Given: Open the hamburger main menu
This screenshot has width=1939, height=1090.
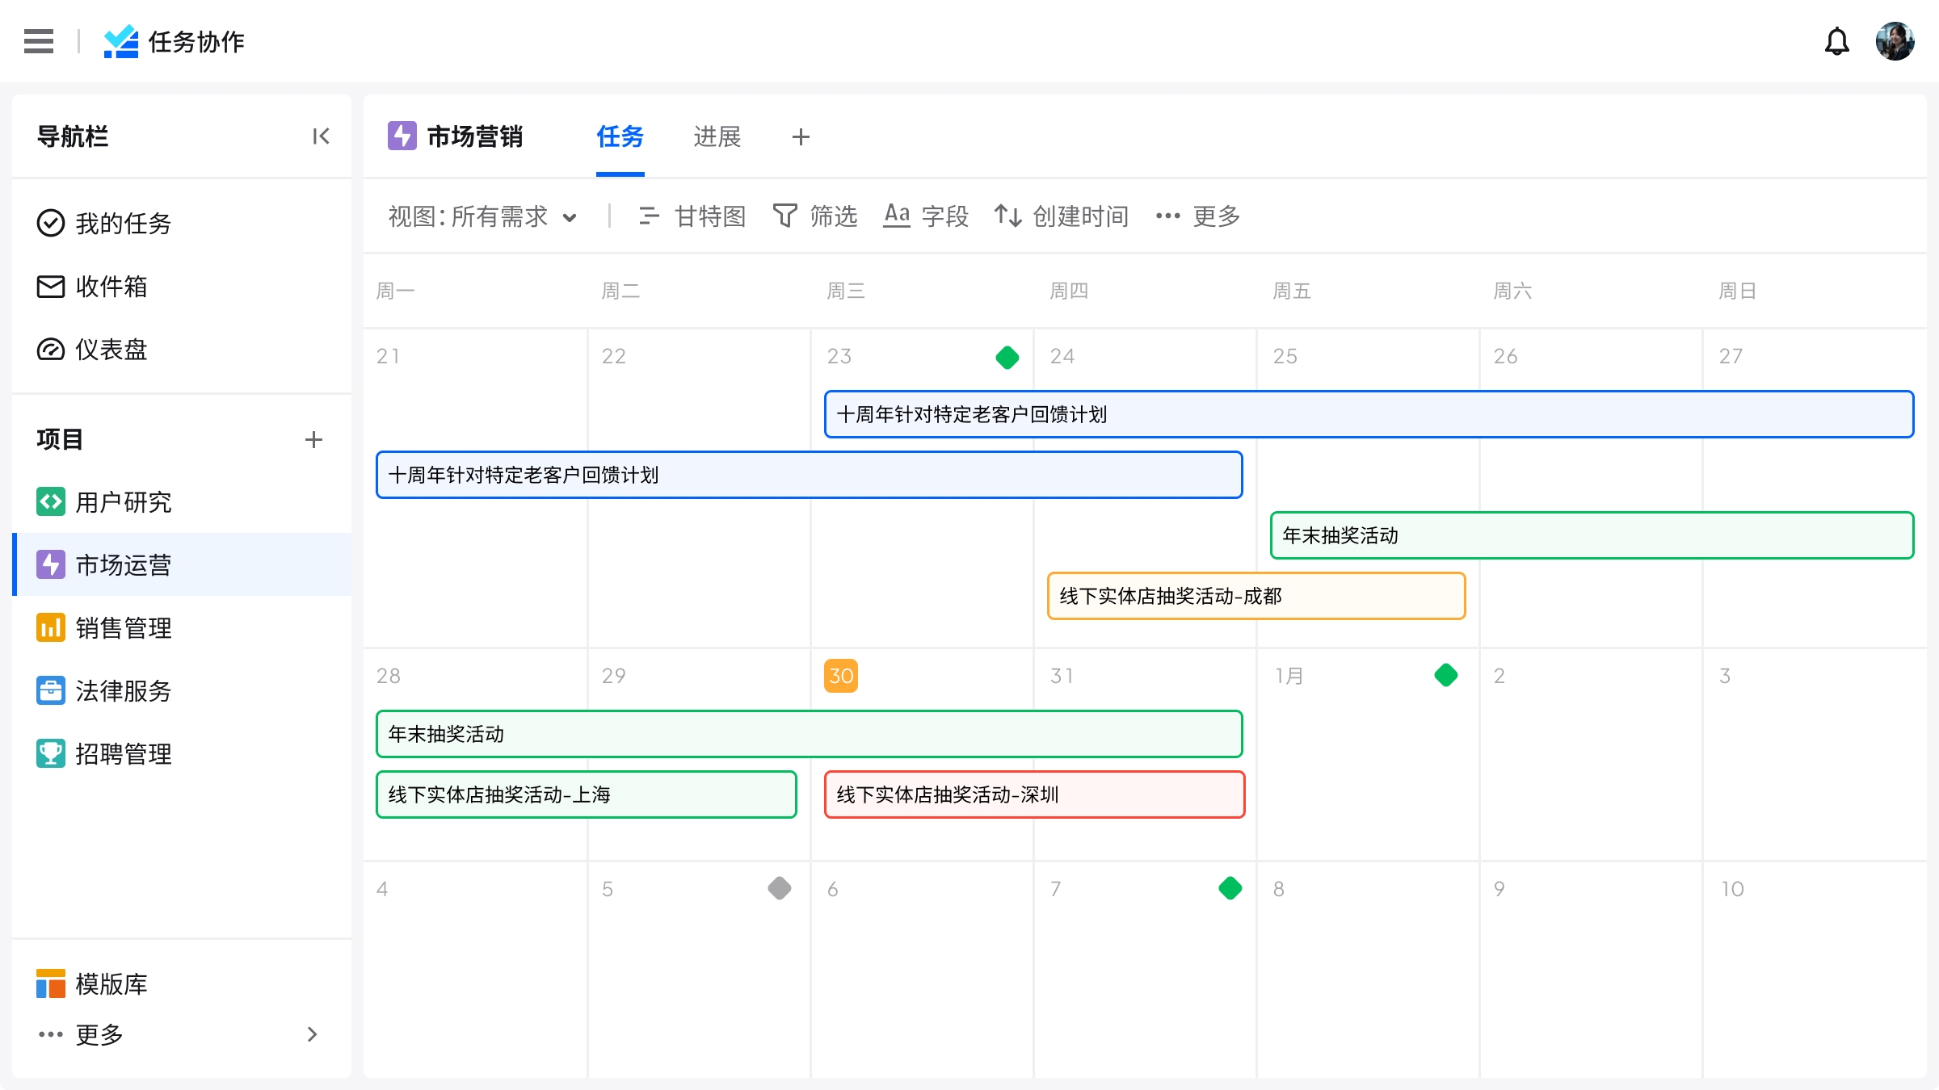Looking at the screenshot, I should (39, 41).
